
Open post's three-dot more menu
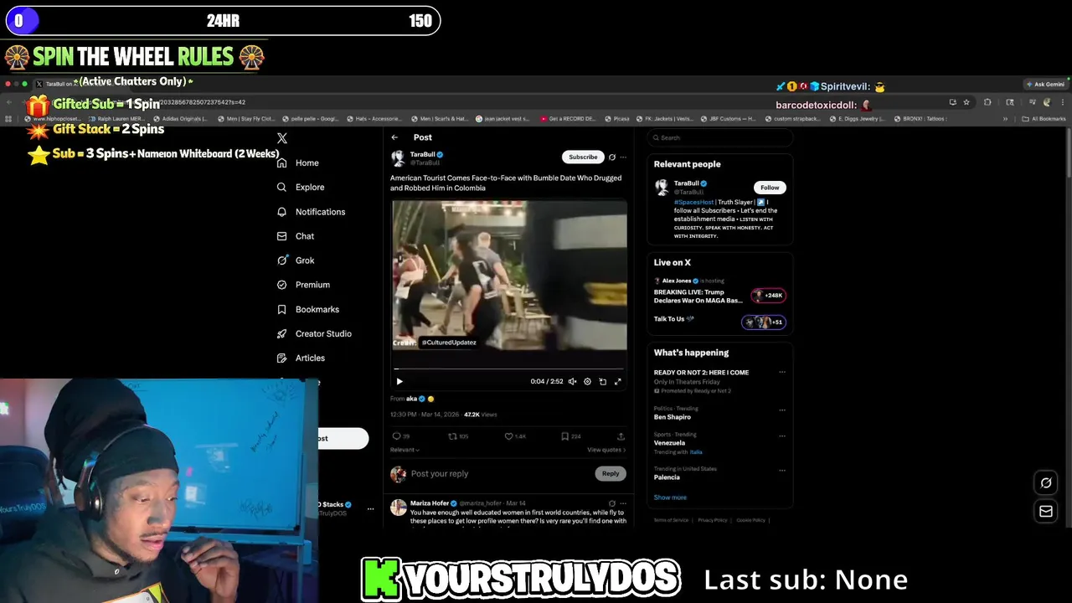[x=623, y=157]
